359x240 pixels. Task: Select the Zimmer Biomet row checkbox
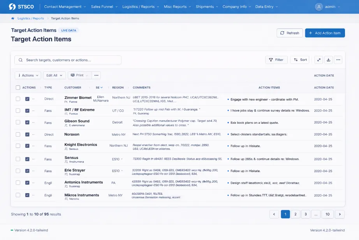pos(18,99)
